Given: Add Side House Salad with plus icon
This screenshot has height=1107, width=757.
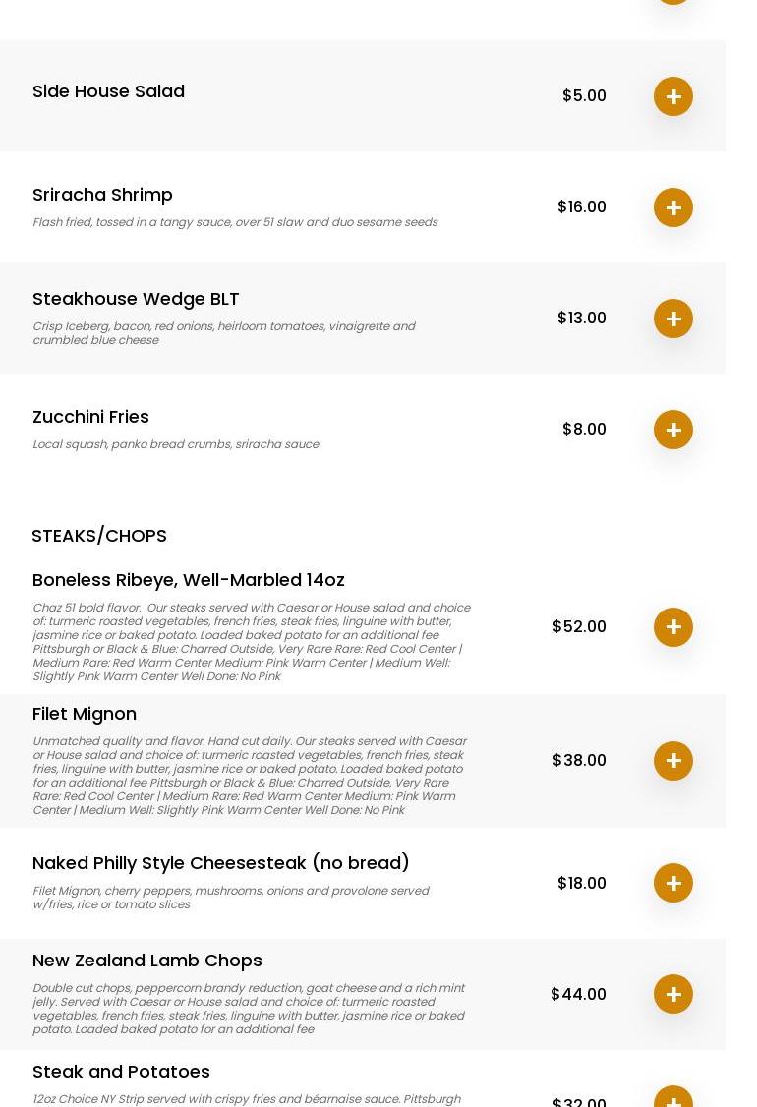Looking at the screenshot, I should click(x=673, y=96).
